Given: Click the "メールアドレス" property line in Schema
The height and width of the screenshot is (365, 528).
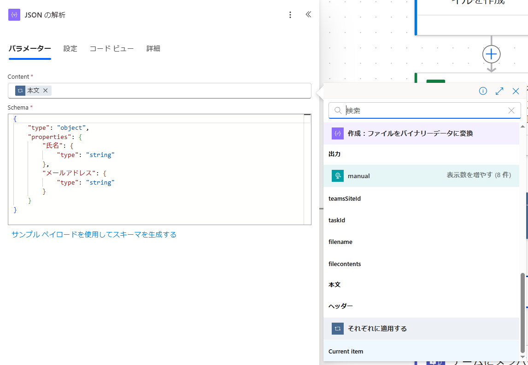Looking at the screenshot, I should point(75,173).
